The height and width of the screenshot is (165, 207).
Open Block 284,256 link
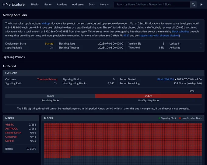166,79
